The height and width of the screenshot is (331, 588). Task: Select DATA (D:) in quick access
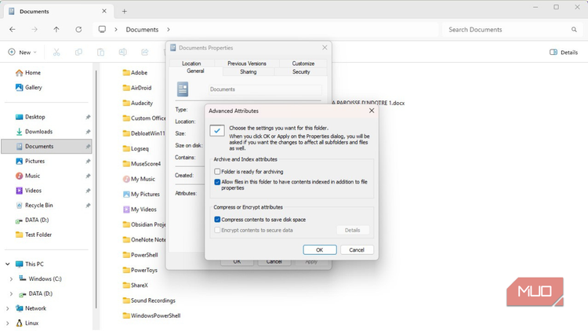pos(32,220)
